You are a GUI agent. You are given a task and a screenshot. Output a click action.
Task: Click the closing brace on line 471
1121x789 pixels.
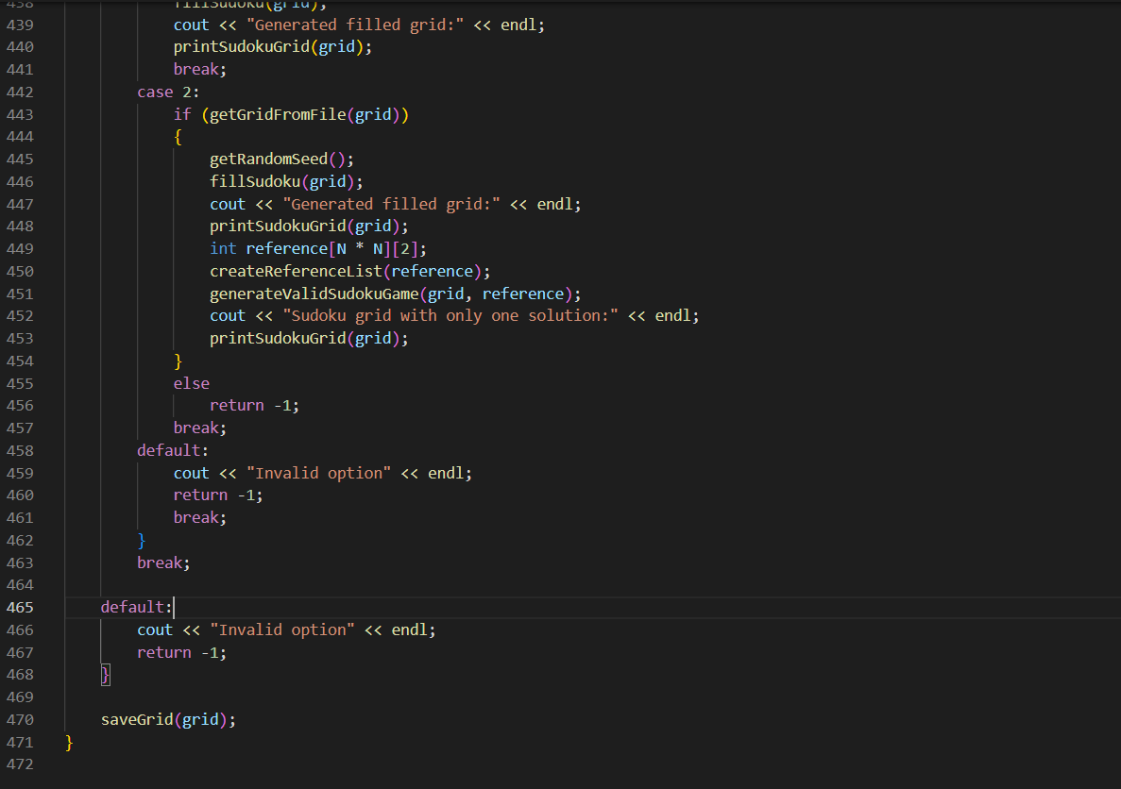click(69, 742)
